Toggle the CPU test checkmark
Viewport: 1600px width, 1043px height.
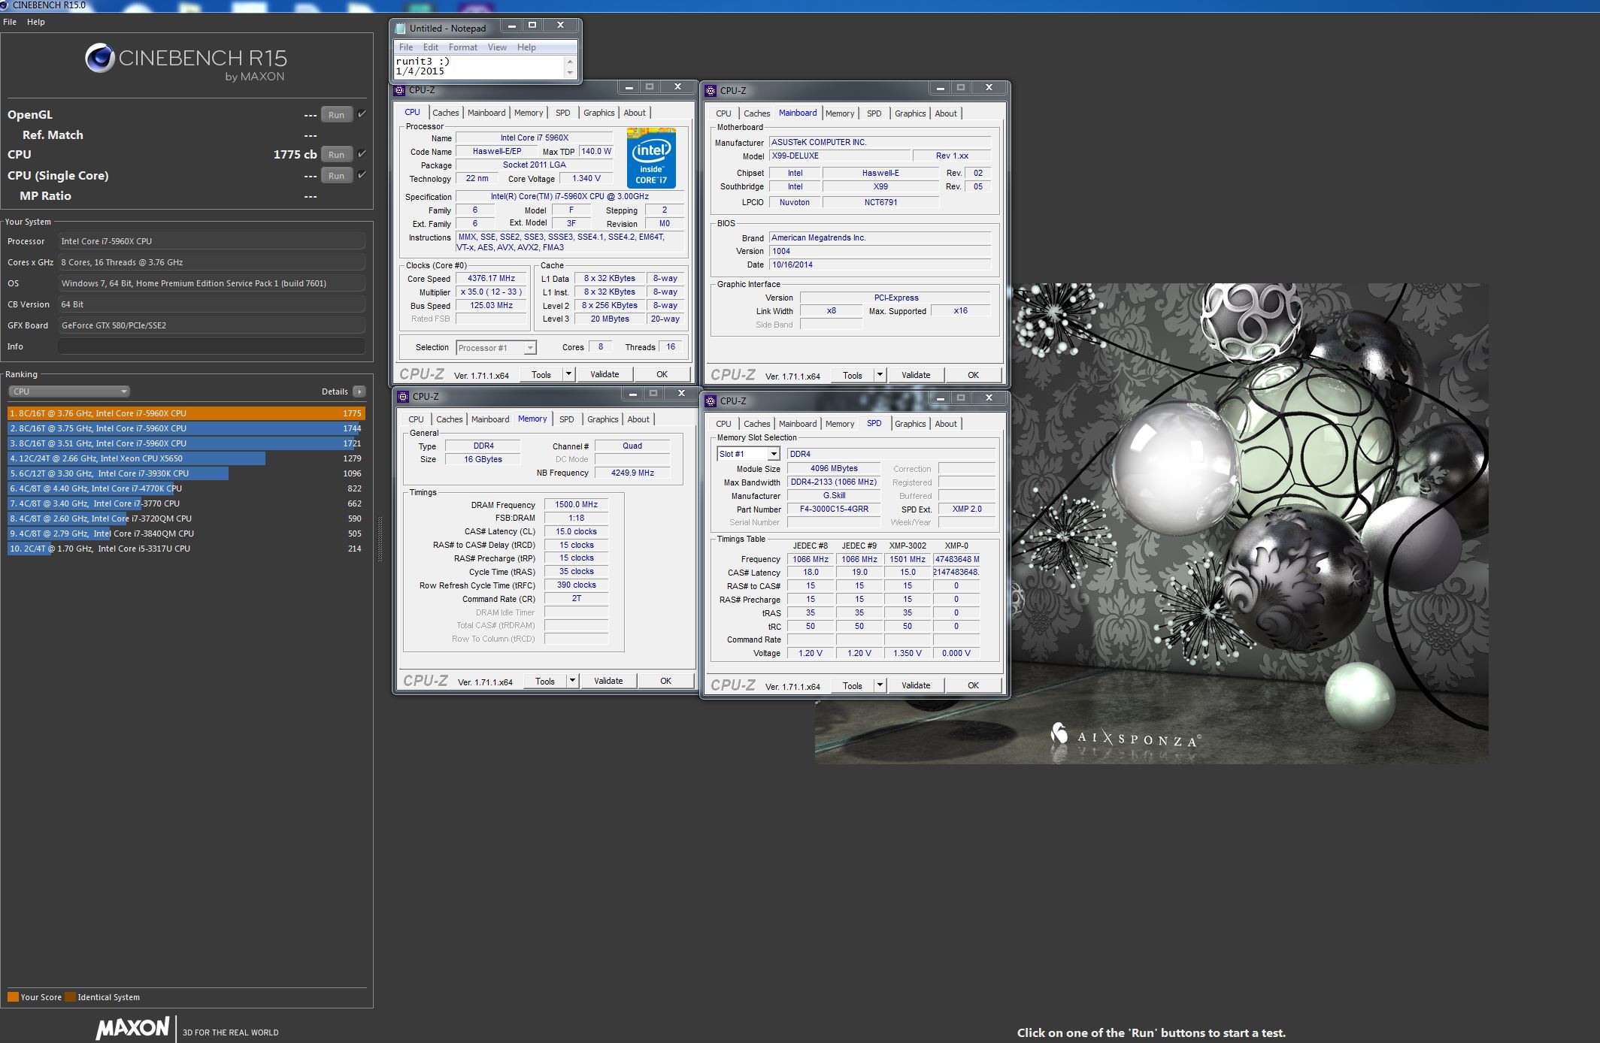(x=362, y=154)
